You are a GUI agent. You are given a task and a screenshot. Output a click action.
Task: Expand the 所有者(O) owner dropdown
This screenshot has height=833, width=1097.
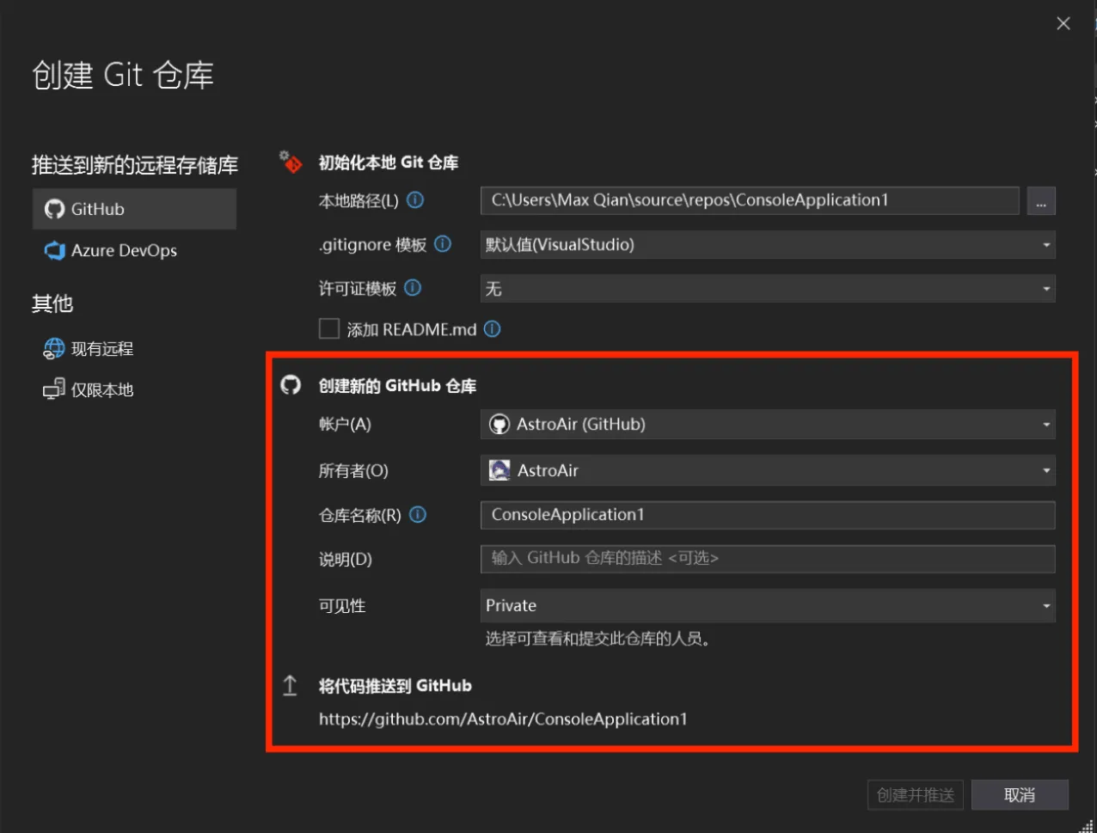(767, 470)
